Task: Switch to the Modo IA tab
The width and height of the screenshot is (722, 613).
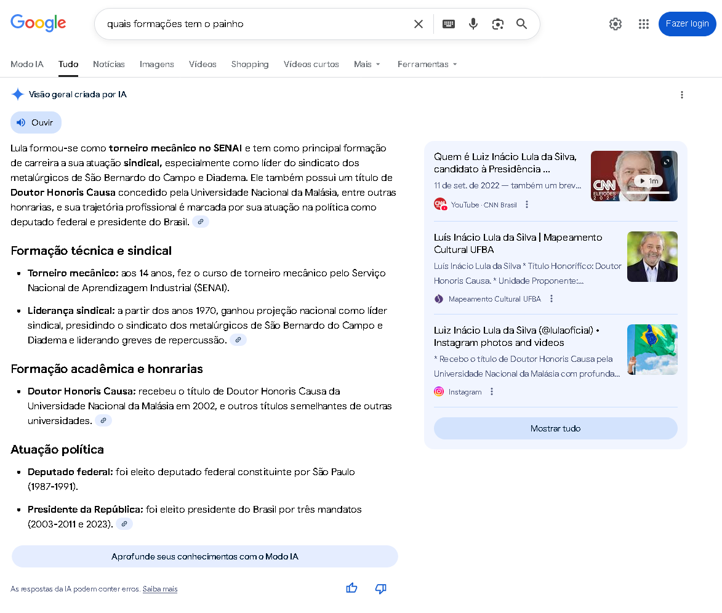Action: tap(27, 64)
